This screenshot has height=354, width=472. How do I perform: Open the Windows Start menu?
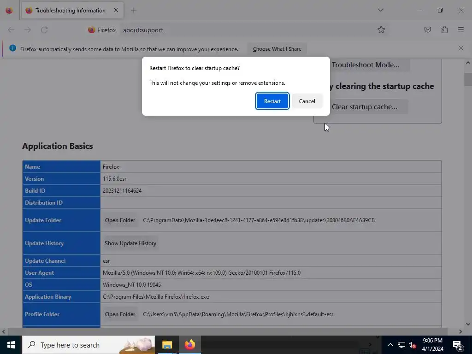tap(11, 345)
